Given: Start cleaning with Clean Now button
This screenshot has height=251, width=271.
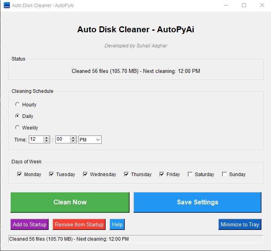Looking at the screenshot, I should point(70,202).
